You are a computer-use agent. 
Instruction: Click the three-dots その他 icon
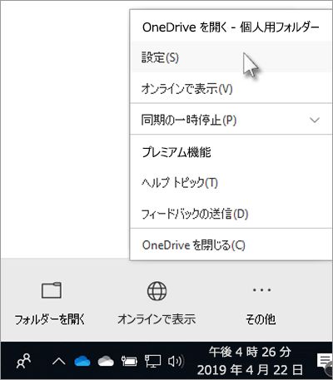[x=261, y=290]
